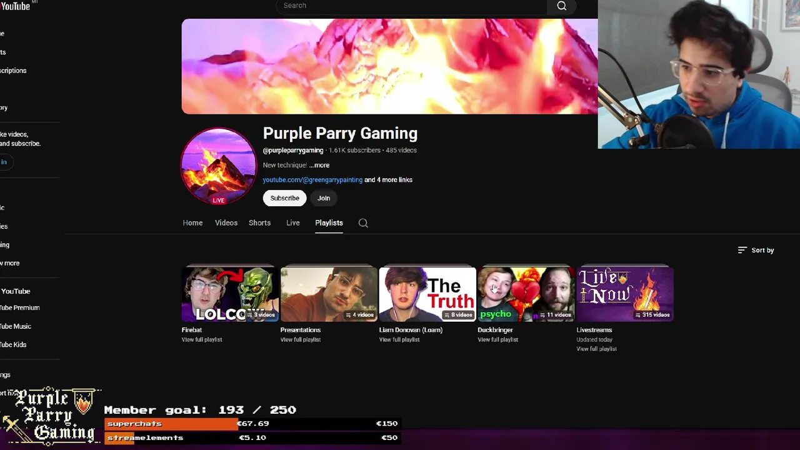This screenshot has width=800, height=450.
Task: Select the Playlists tab
Action: (x=329, y=223)
